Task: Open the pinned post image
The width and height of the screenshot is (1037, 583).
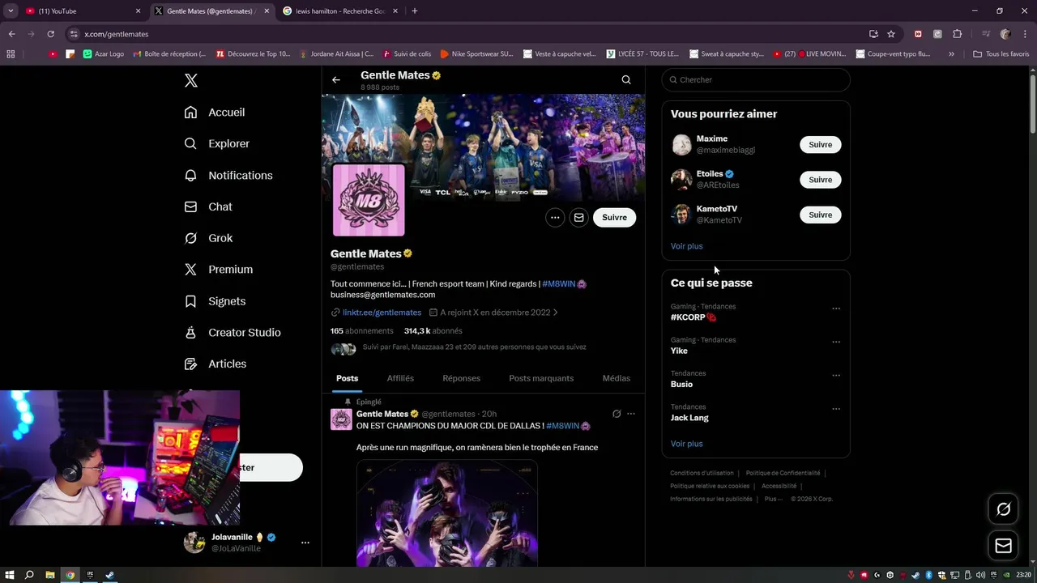Action: point(447,513)
